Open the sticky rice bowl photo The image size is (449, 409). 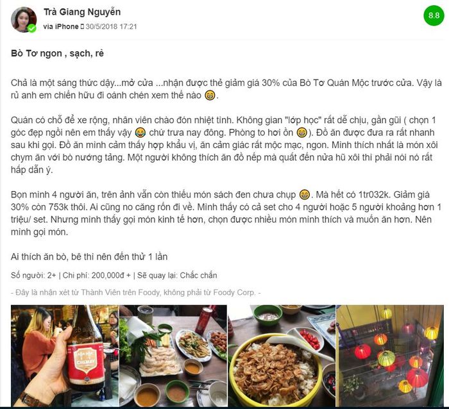(282, 356)
